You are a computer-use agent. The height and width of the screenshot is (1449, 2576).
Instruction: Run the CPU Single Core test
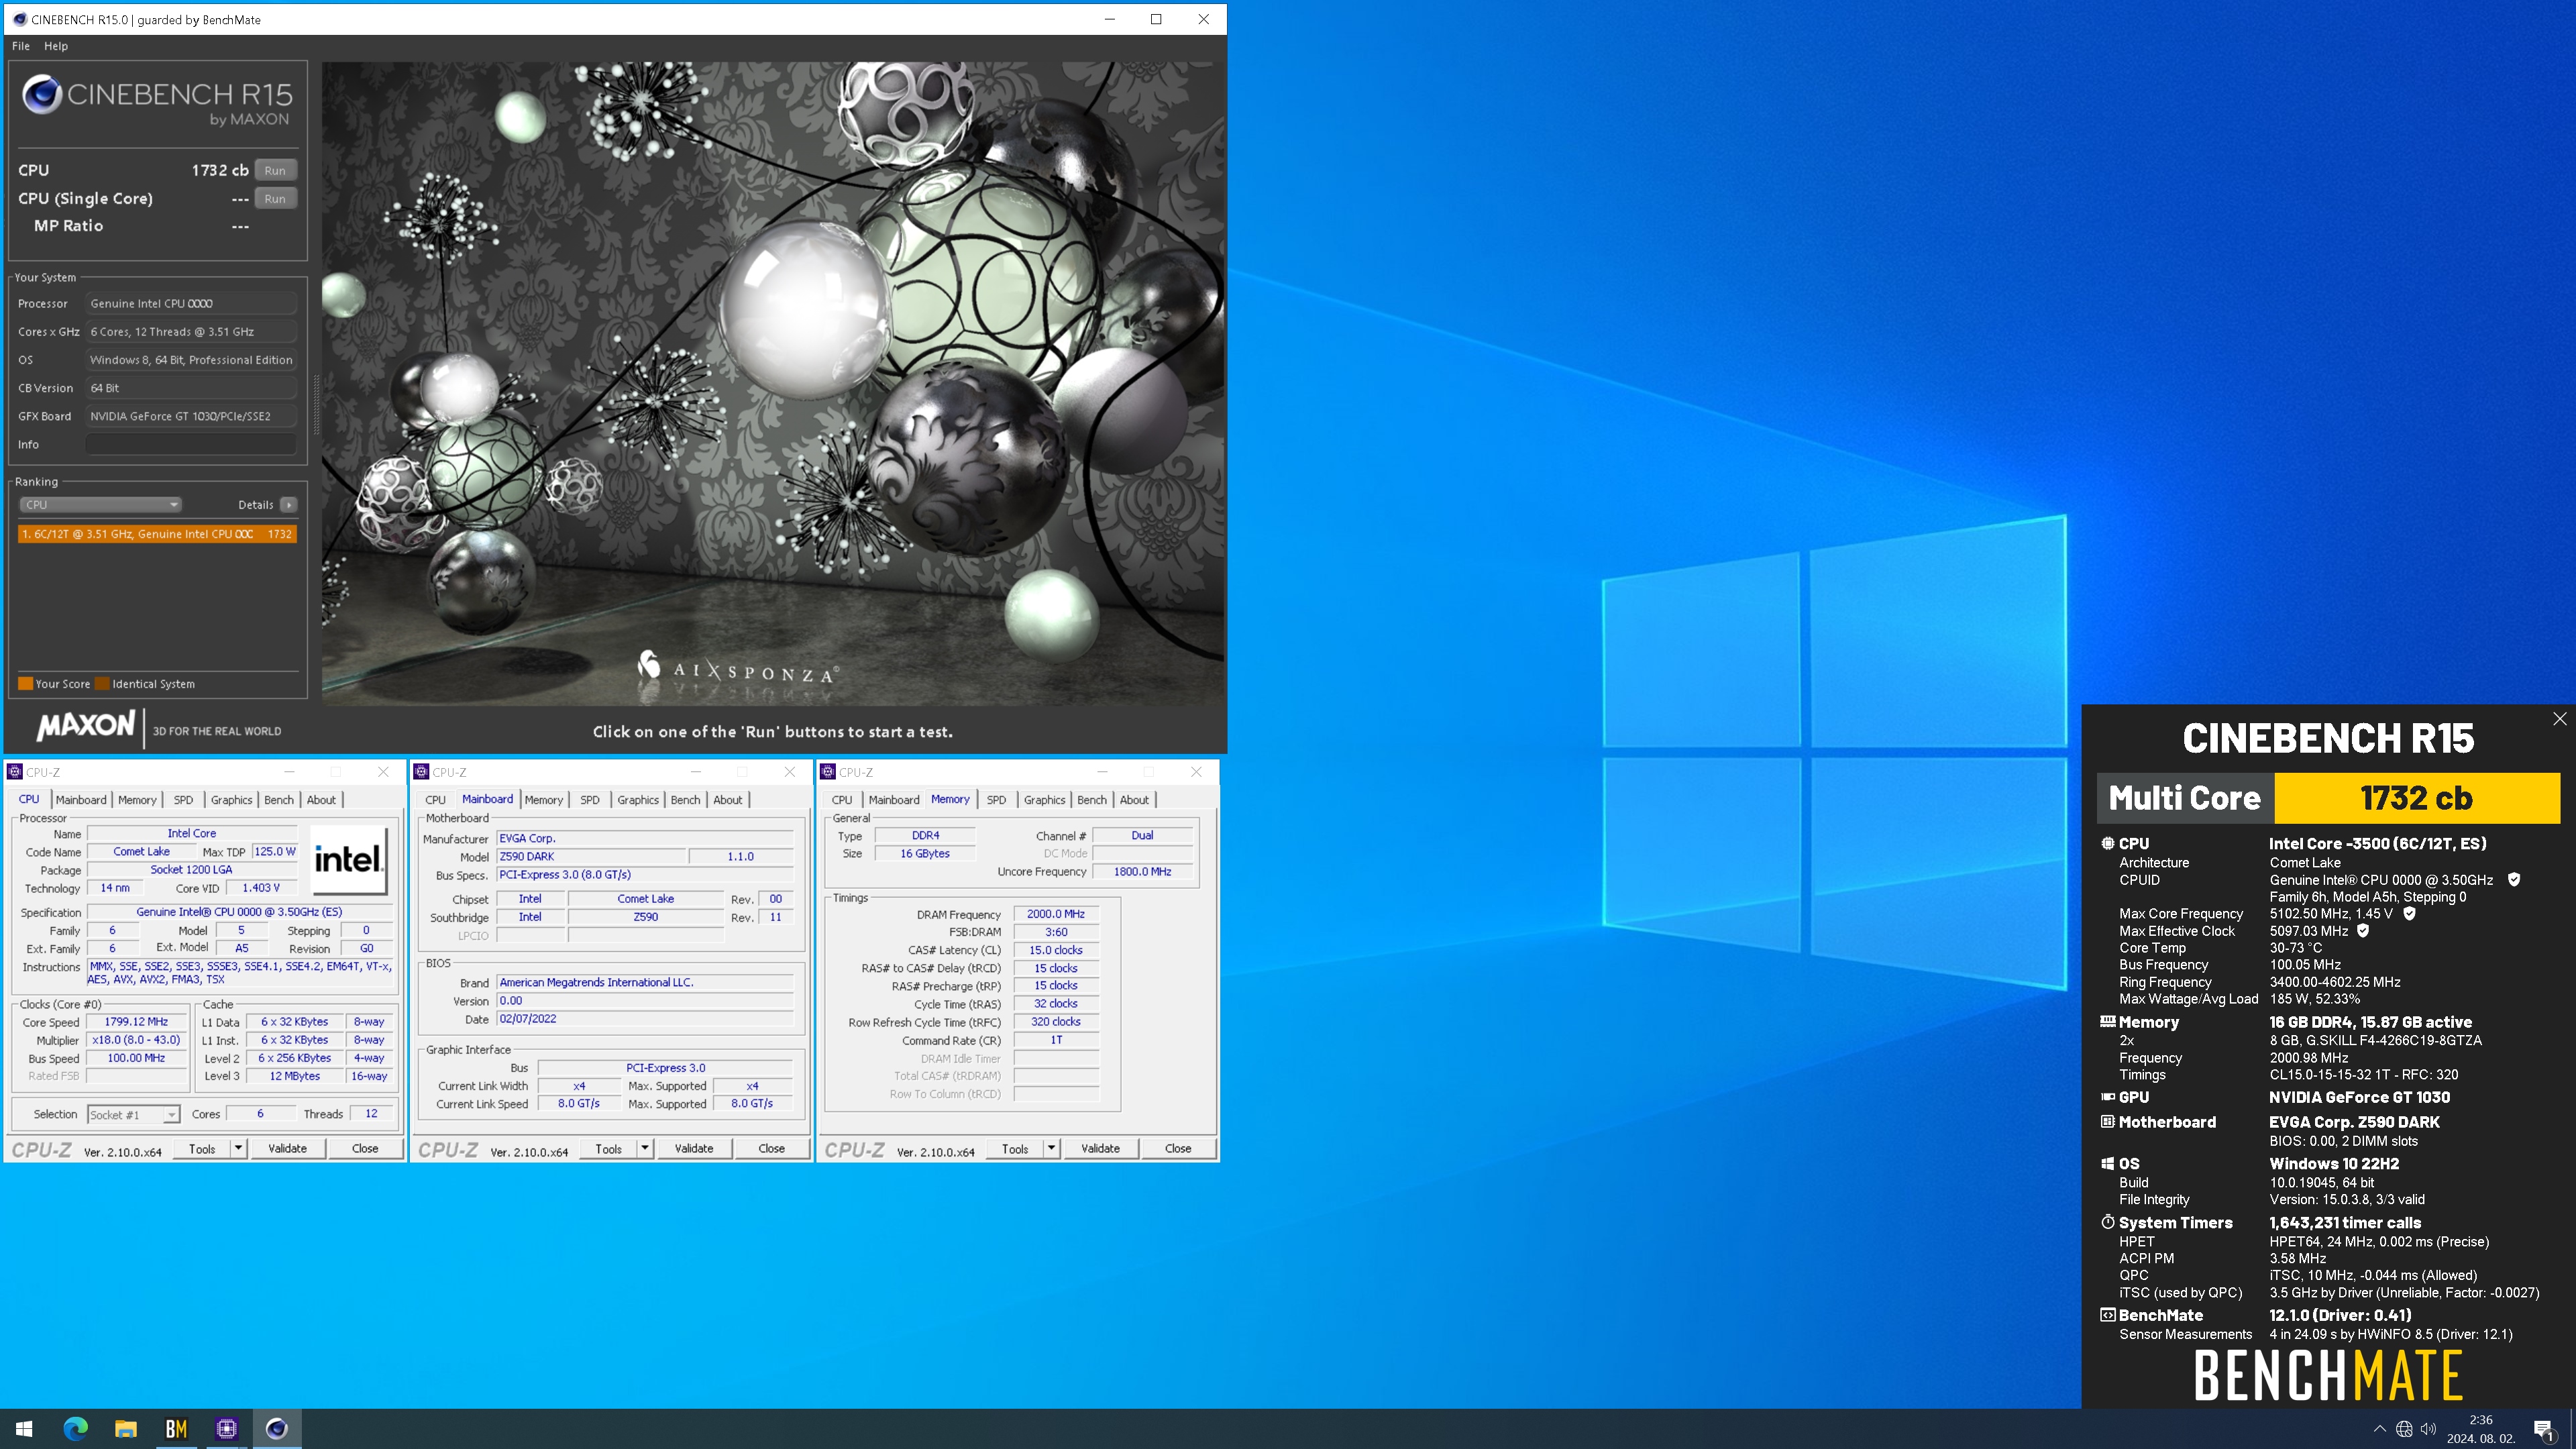(275, 198)
